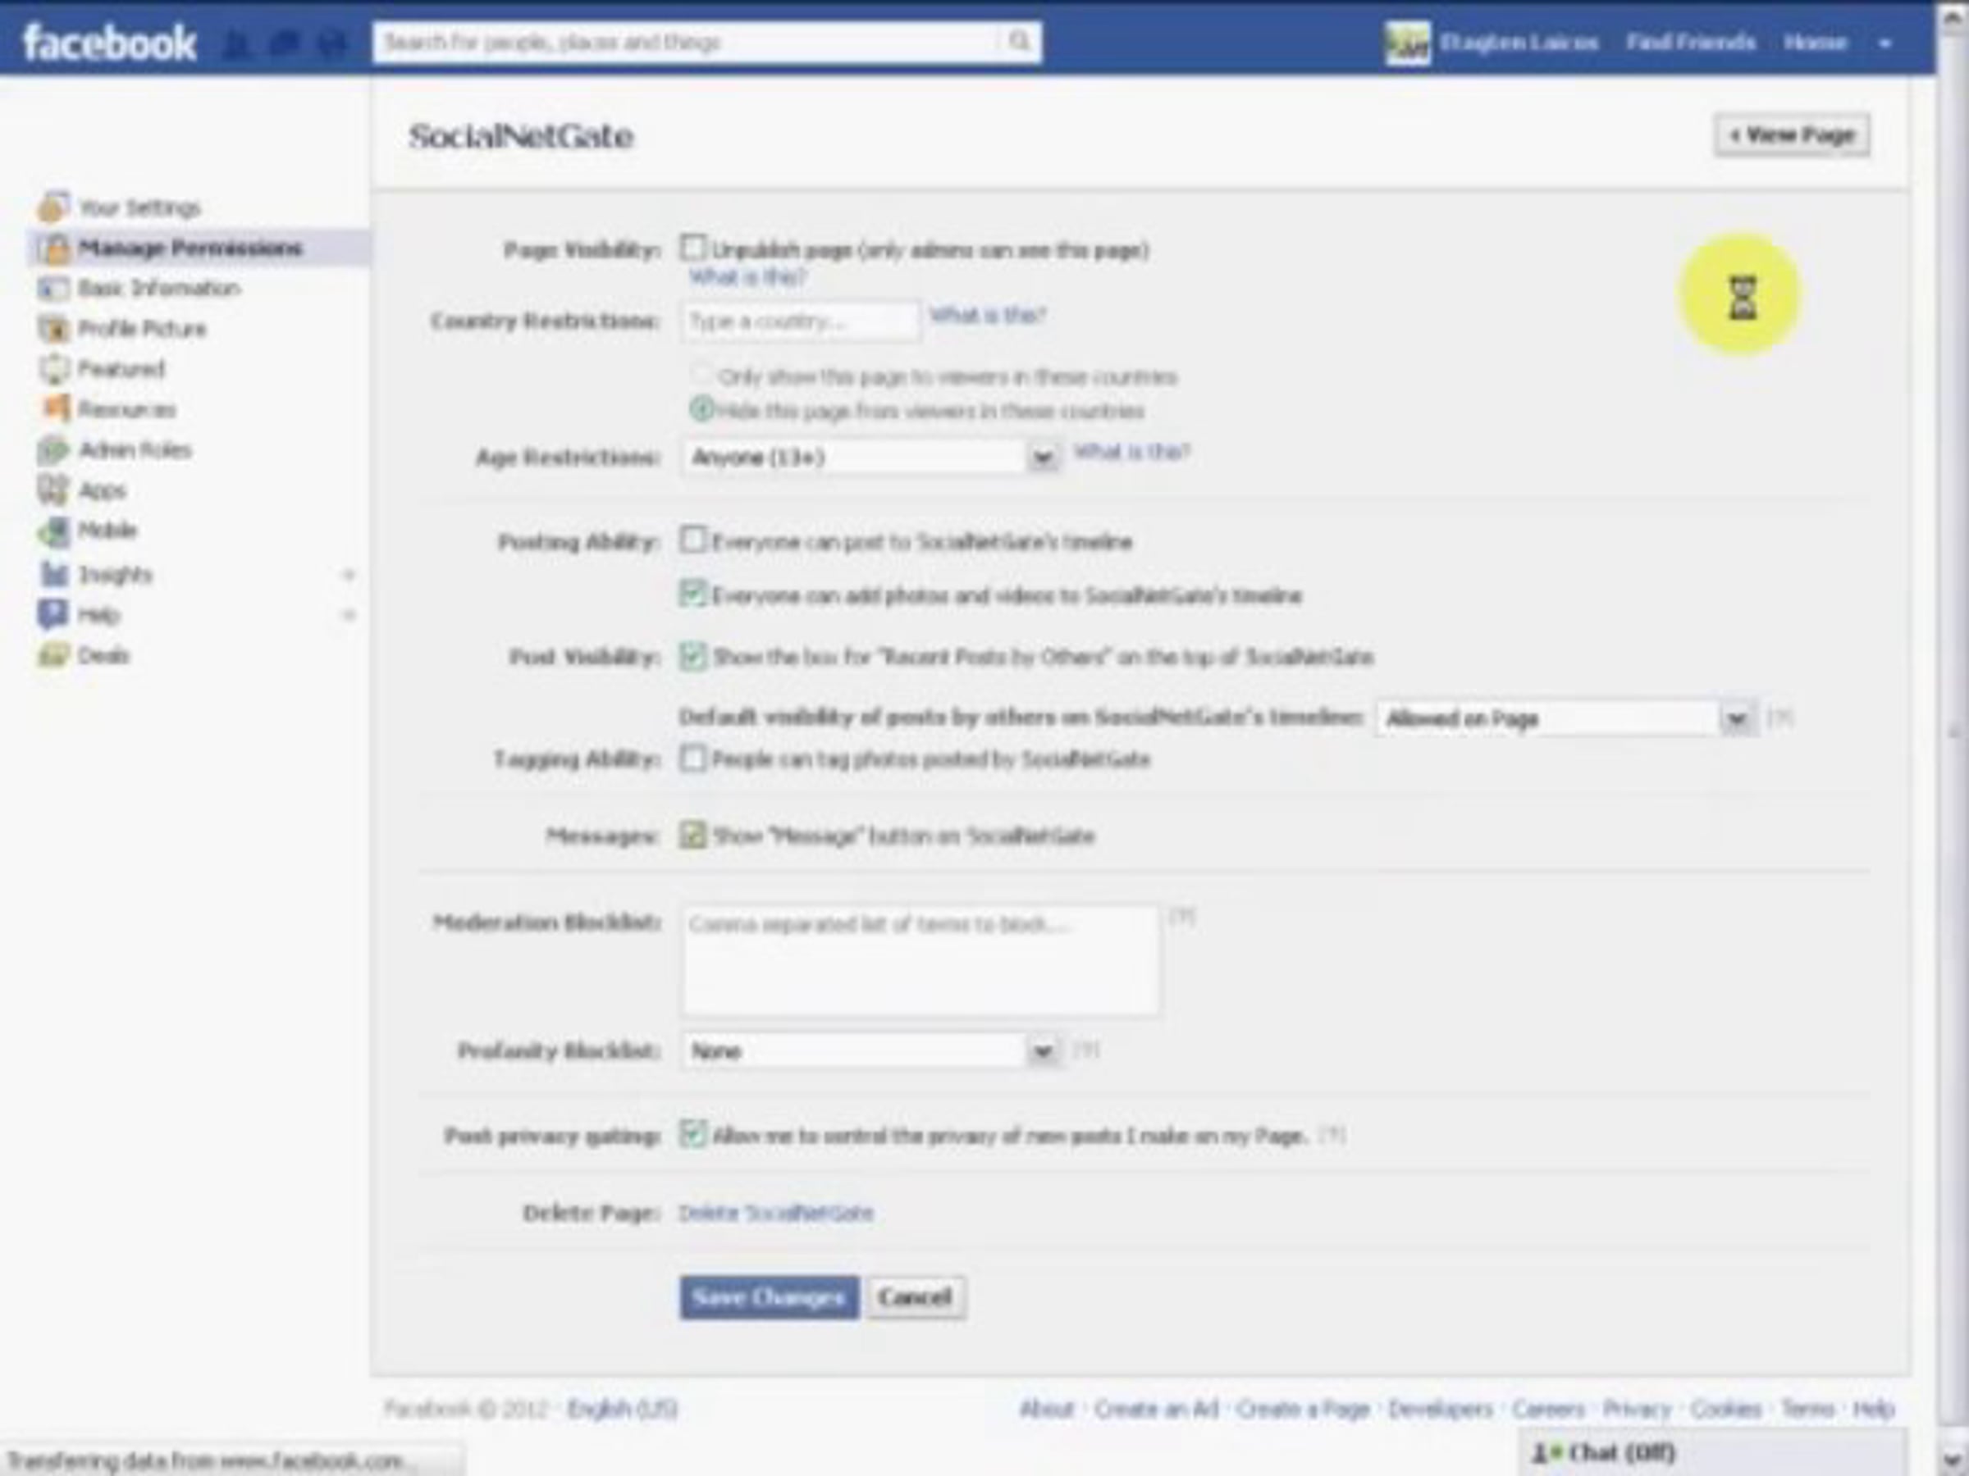Click the search magnifier icon
The height and width of the screenshot is (1476, 1969).
click(1019, 42)
